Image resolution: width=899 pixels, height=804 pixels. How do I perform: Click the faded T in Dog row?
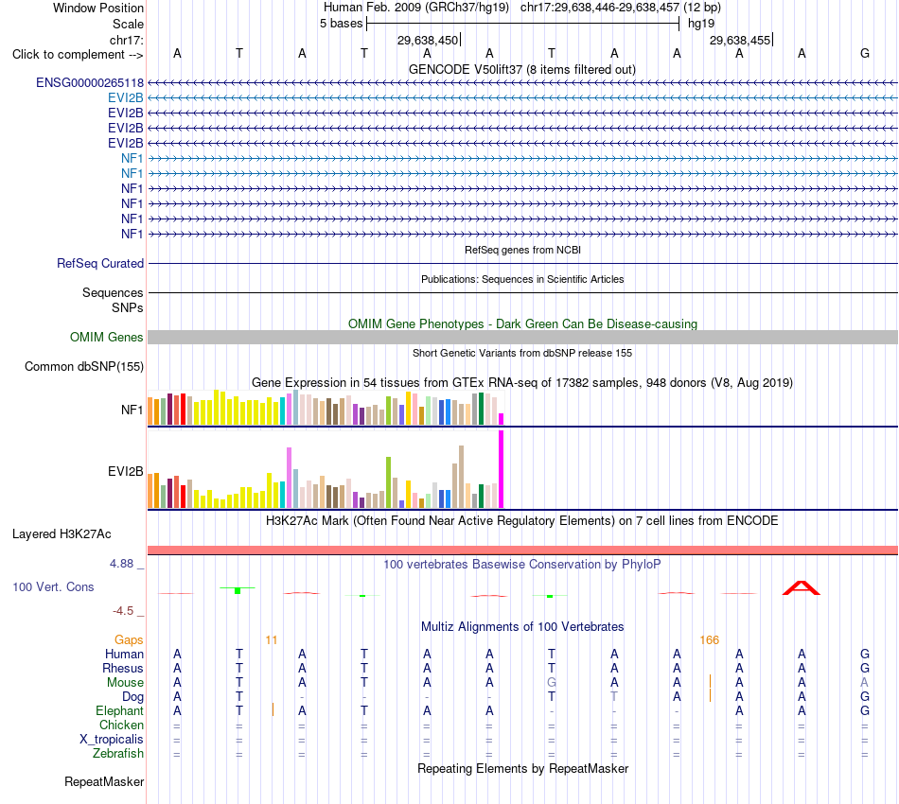pos(614,696)
